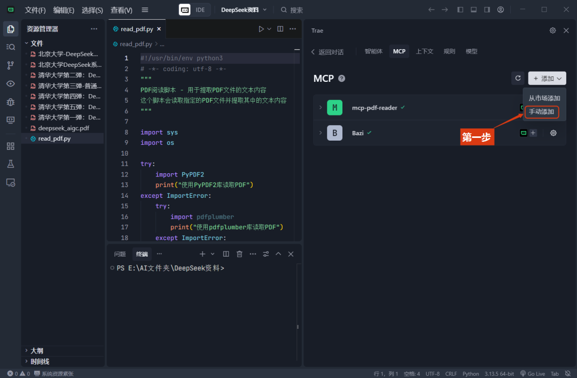The width and height of the screenshot is (577, 378).
Task: Open the Run and Debug bug icon
Action: [x=10, y=102]
